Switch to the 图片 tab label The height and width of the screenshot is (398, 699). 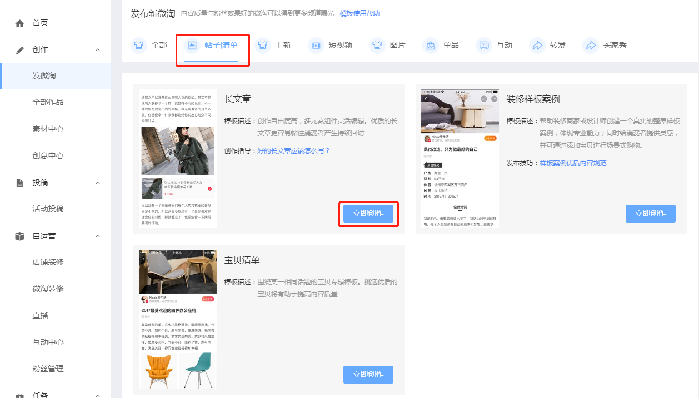(x=398, y=46)
